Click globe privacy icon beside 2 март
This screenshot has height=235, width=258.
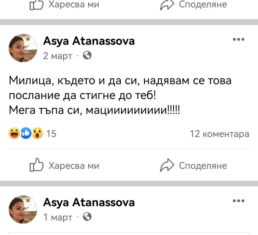click(x=87, y=56)
